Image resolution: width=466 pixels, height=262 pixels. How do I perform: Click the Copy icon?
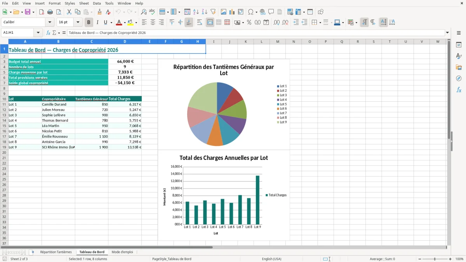[x=78, y=12]
